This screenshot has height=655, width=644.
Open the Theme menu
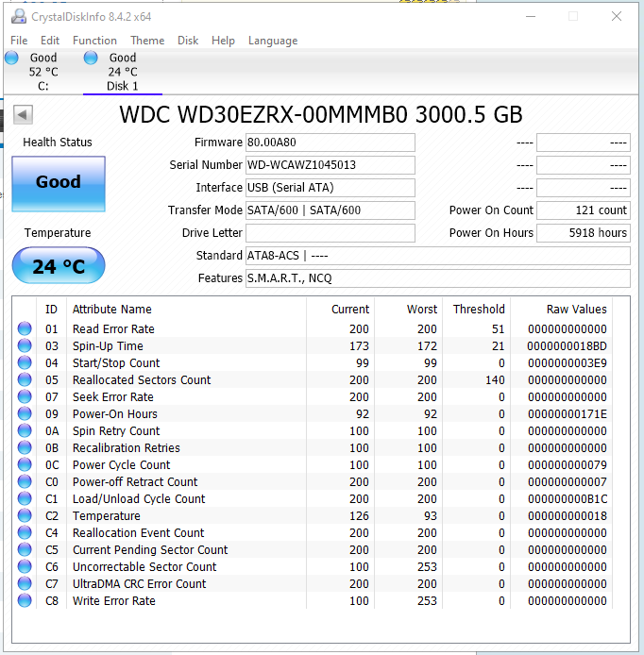147,41
